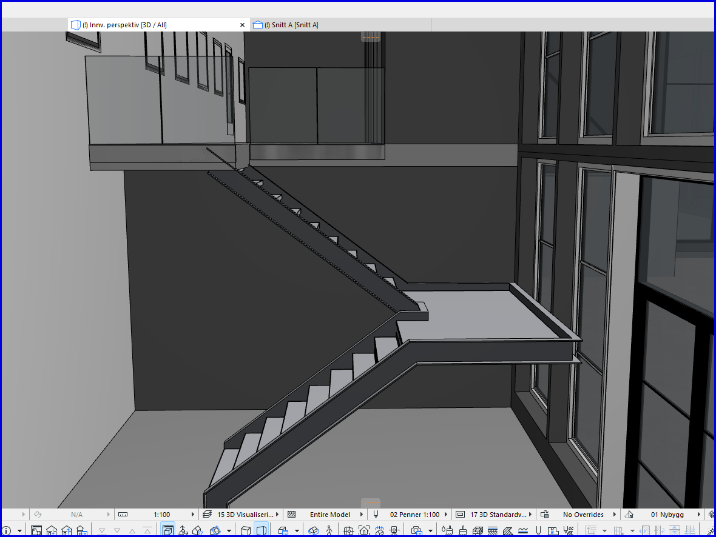
Task: Click the Fit in Window icon
Action: click(364, 531)
